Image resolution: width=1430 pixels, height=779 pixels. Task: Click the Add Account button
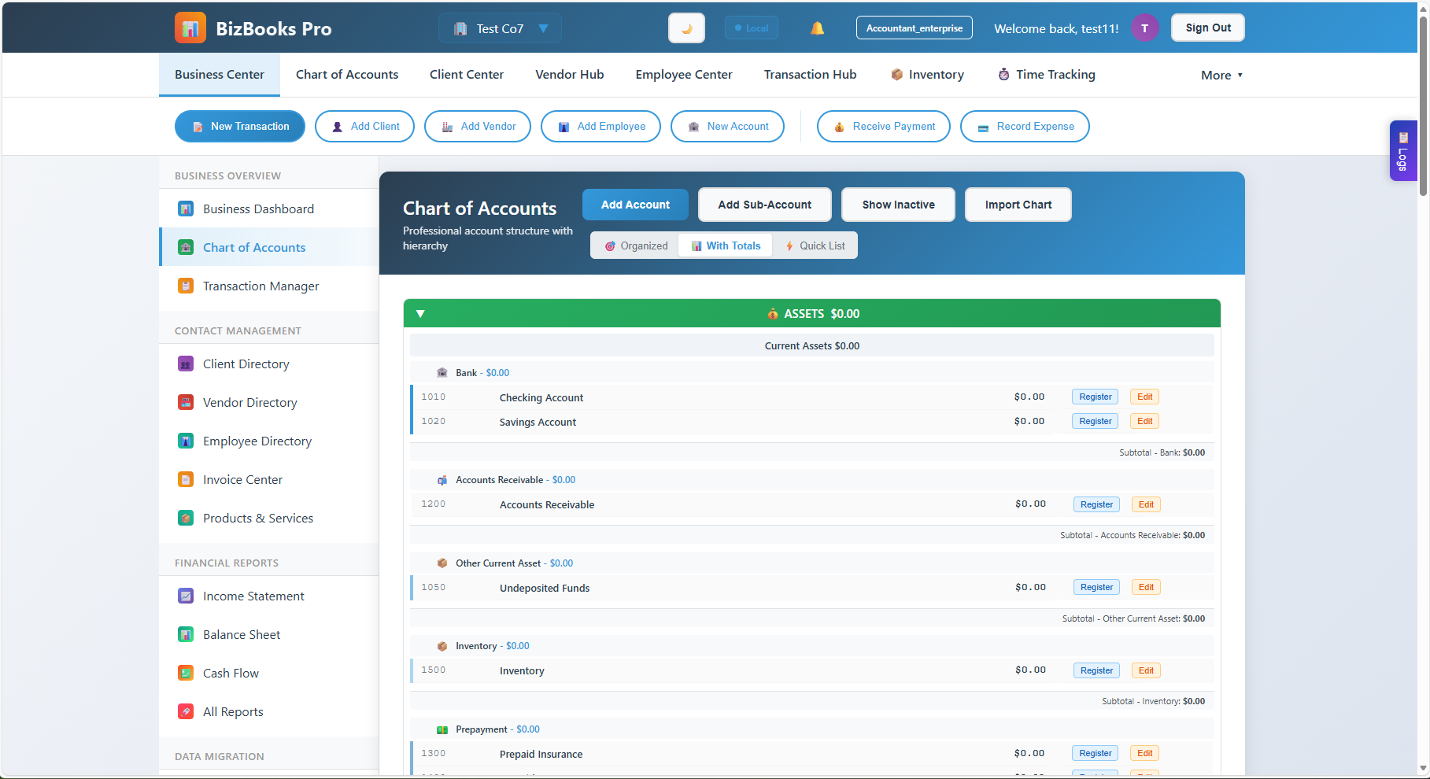click(x=634, y=204)
